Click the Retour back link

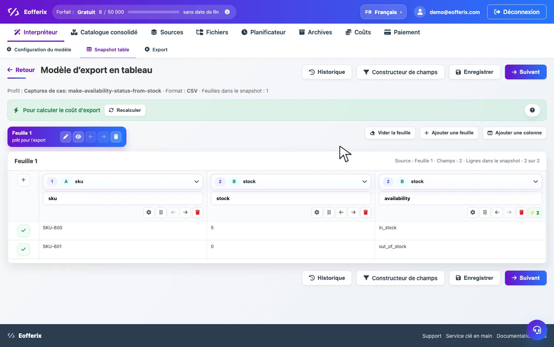coord(21,70)
